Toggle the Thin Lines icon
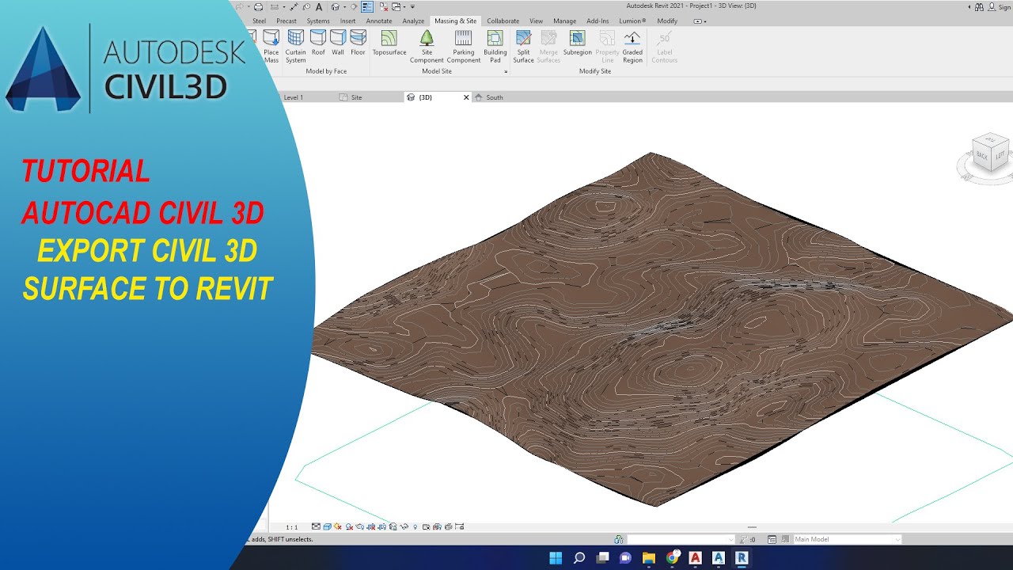This screenshot has width=1013, height=570. tap(367, 6)
